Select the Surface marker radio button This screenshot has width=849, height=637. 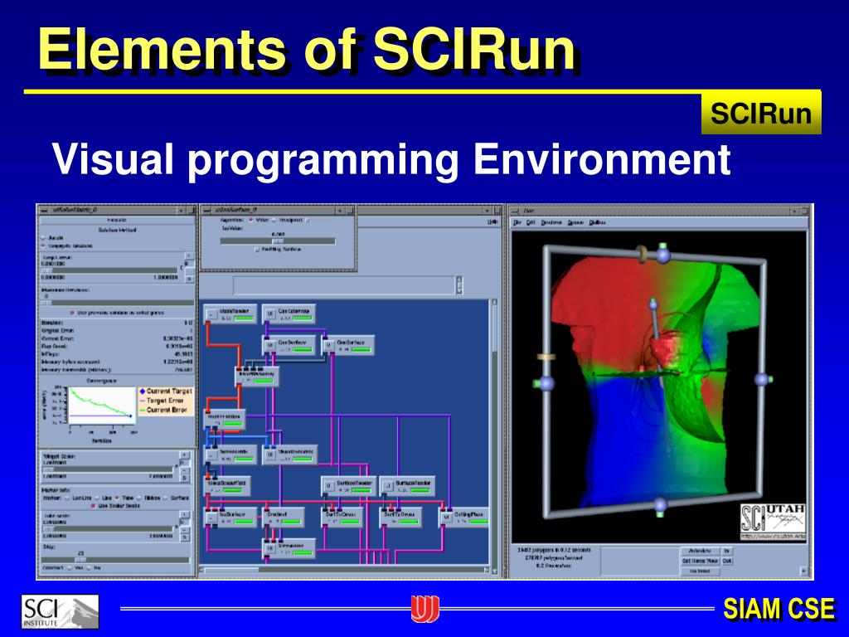[x=165, y=498]
